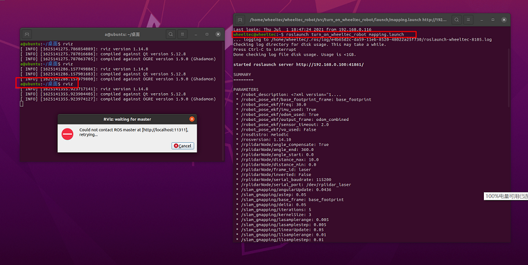Close the RViz waiting for master dialog
Screen dimensions: 528x265
(x=191, y=119)
